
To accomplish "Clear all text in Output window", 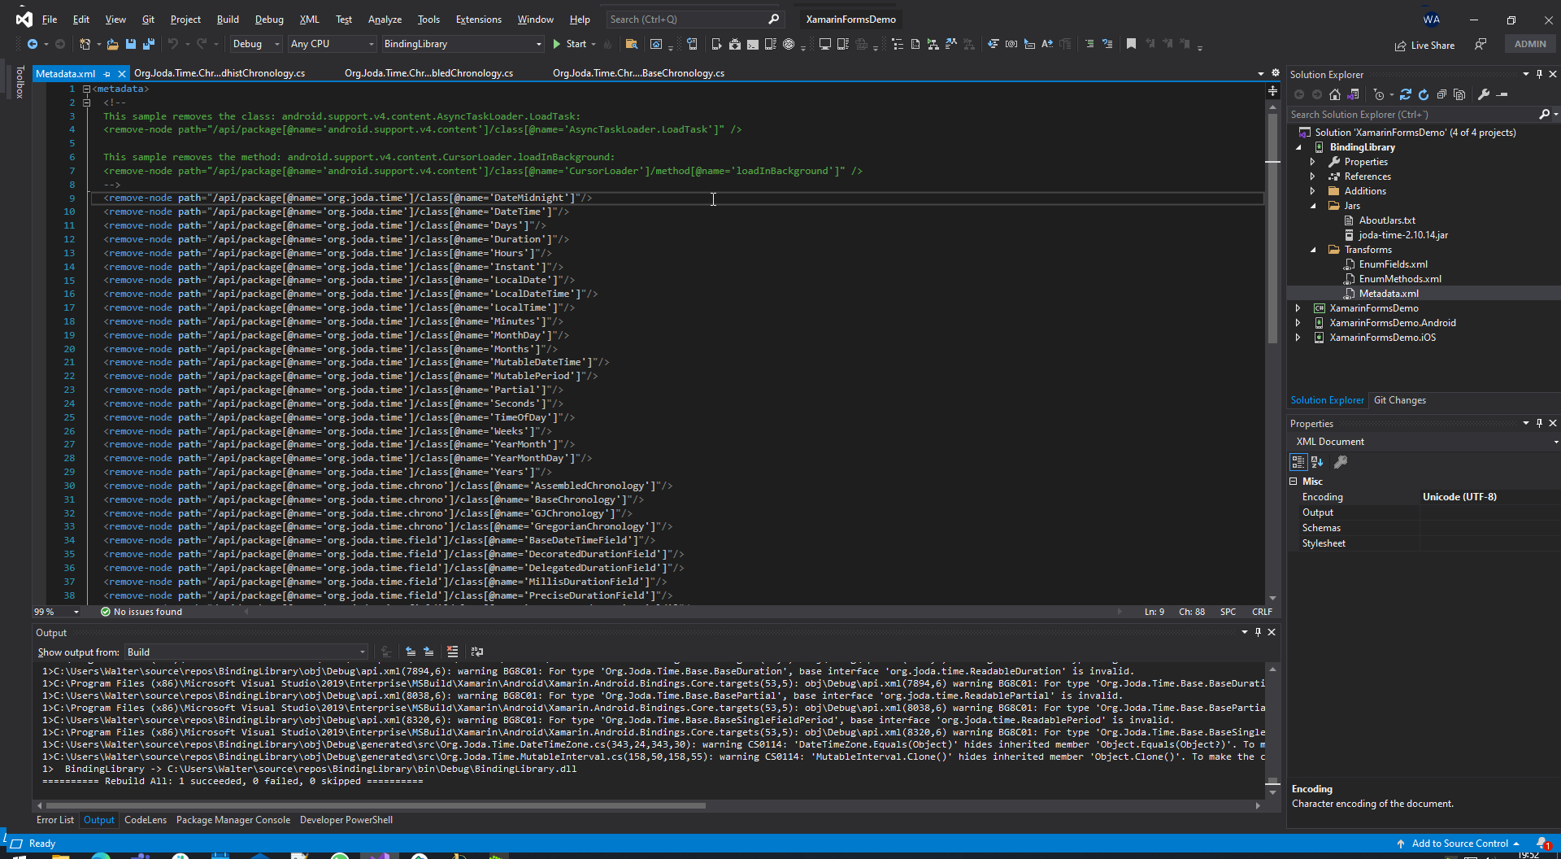I will click(453, 652).
